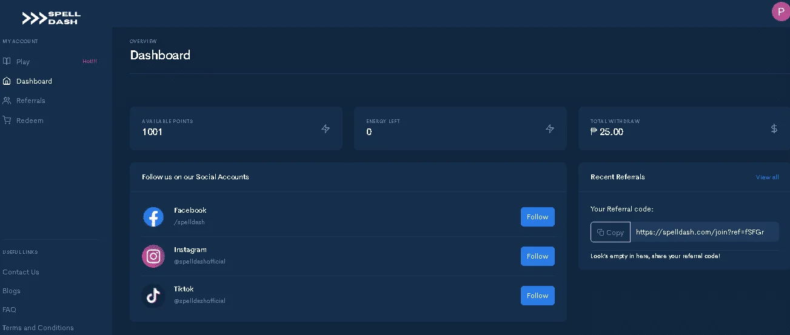The height and width of the screenshot is (335, 790).
Task: Click the Spell Dash logo
Action: coord(51,18)
